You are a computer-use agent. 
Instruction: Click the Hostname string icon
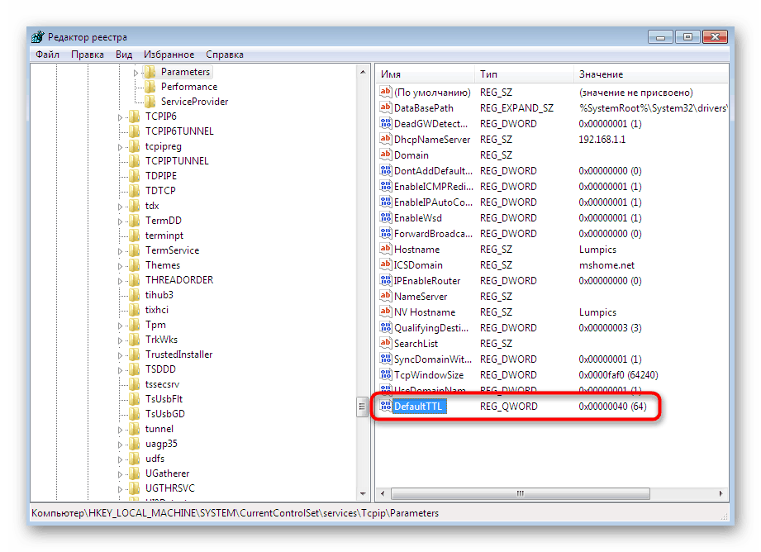pos(385,249)
